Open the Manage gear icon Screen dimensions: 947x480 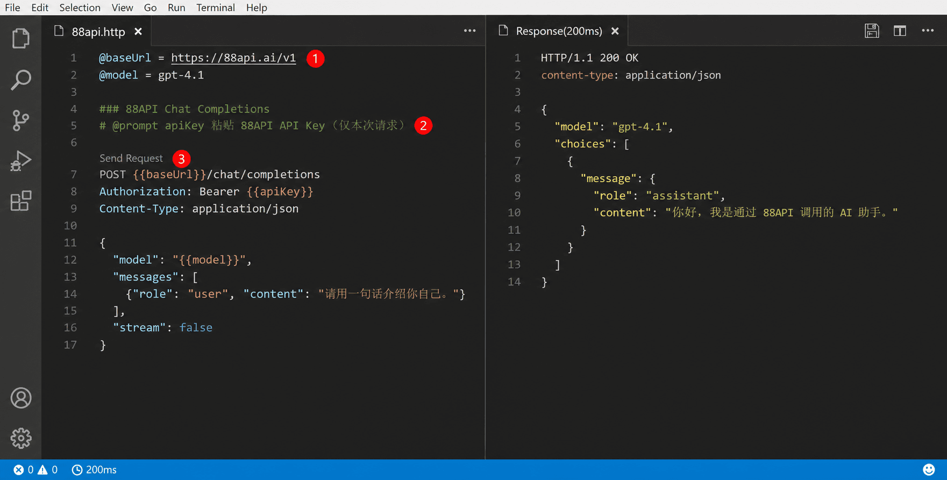(21, 438)
